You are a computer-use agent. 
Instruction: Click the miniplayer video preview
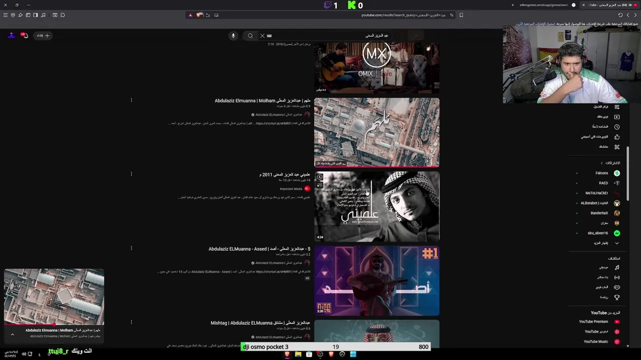pyautogui.click(x=54, y=297)
